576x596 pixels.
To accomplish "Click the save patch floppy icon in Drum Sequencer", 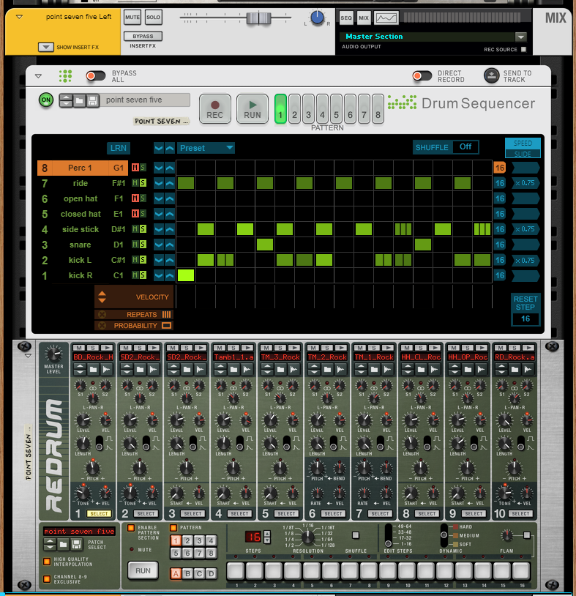I will 93,100.
